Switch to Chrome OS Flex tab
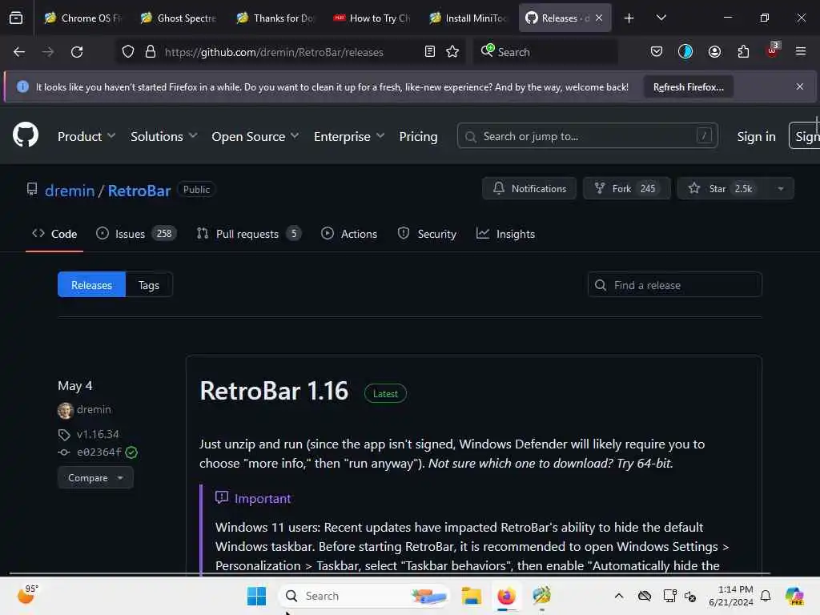Screen dimensions: 820x615 83,18
